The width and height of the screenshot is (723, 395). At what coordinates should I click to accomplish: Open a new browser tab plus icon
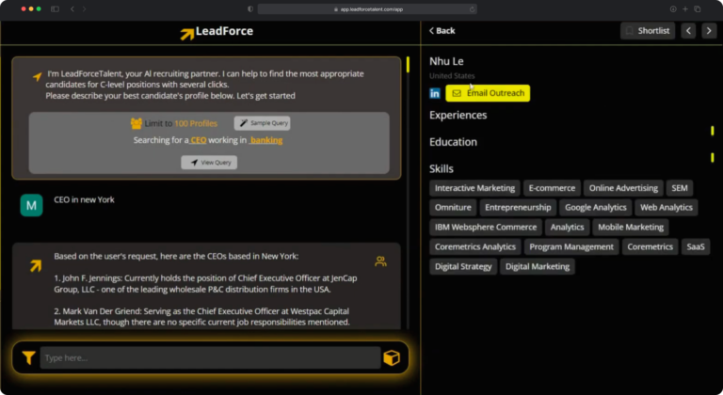pyautogui.click(x=685, y=9)
